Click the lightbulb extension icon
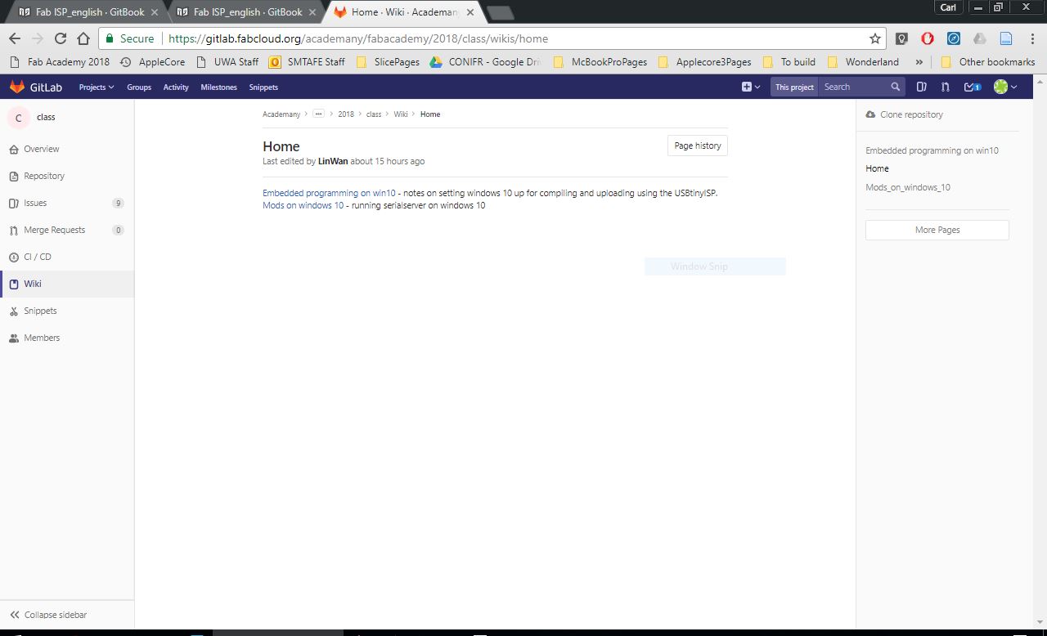 click(x=901, y=38)
